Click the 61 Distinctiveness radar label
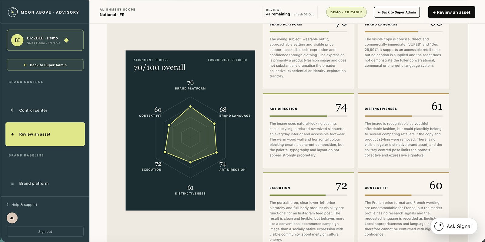 [190, 190]
